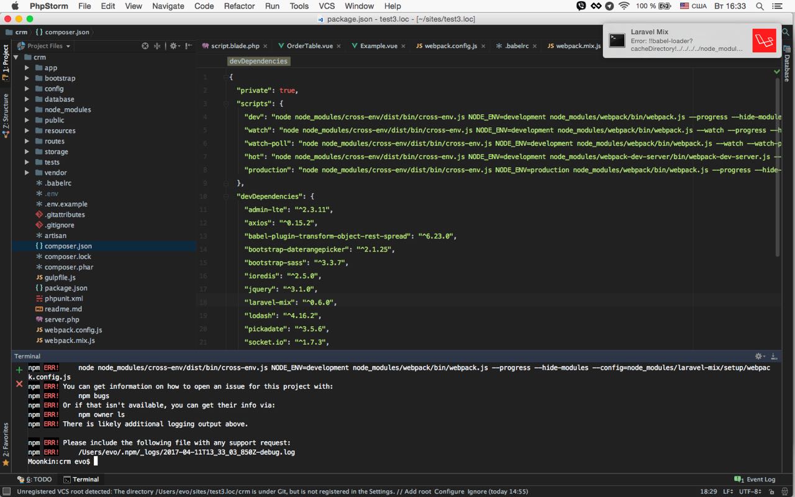This screenshot has width=795, height=497.
Task: Hide the Terminal panel with the download-arrow icon
Action: [774, 356]
